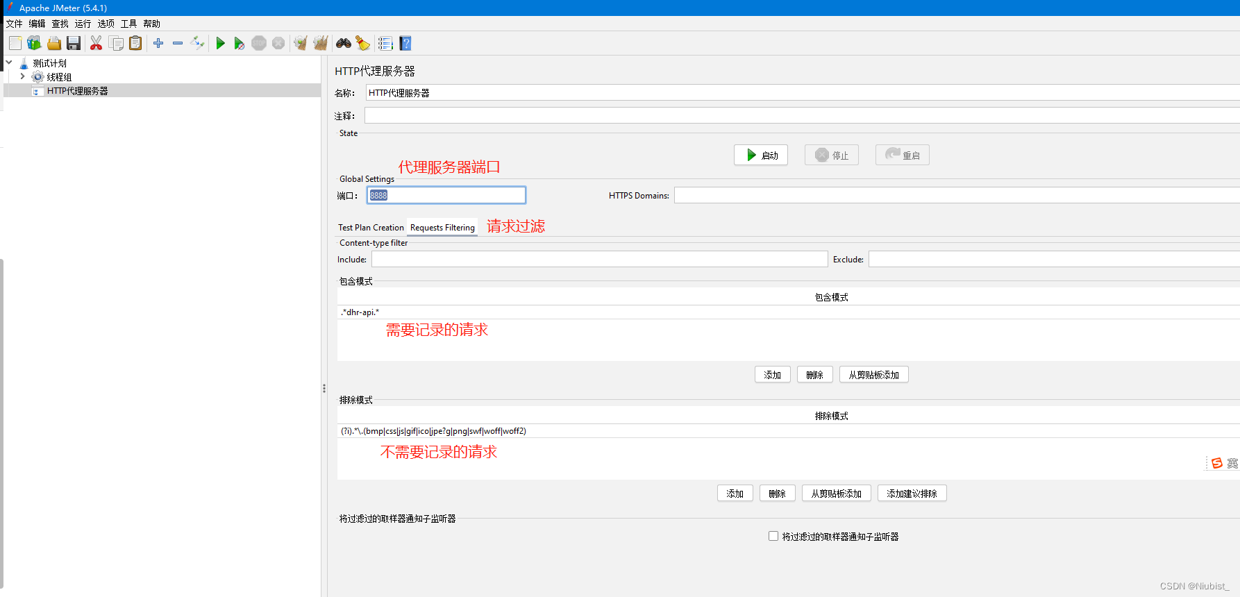Screen dimensions: 1240x597
Task: Start the test with no pauses
Action: [x=240, y=44]
